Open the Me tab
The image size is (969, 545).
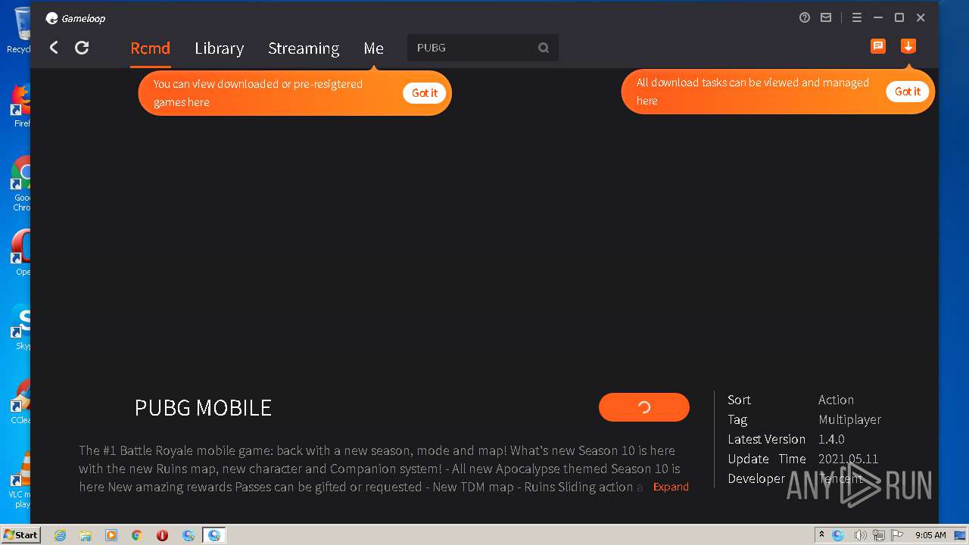coord(373,48)
